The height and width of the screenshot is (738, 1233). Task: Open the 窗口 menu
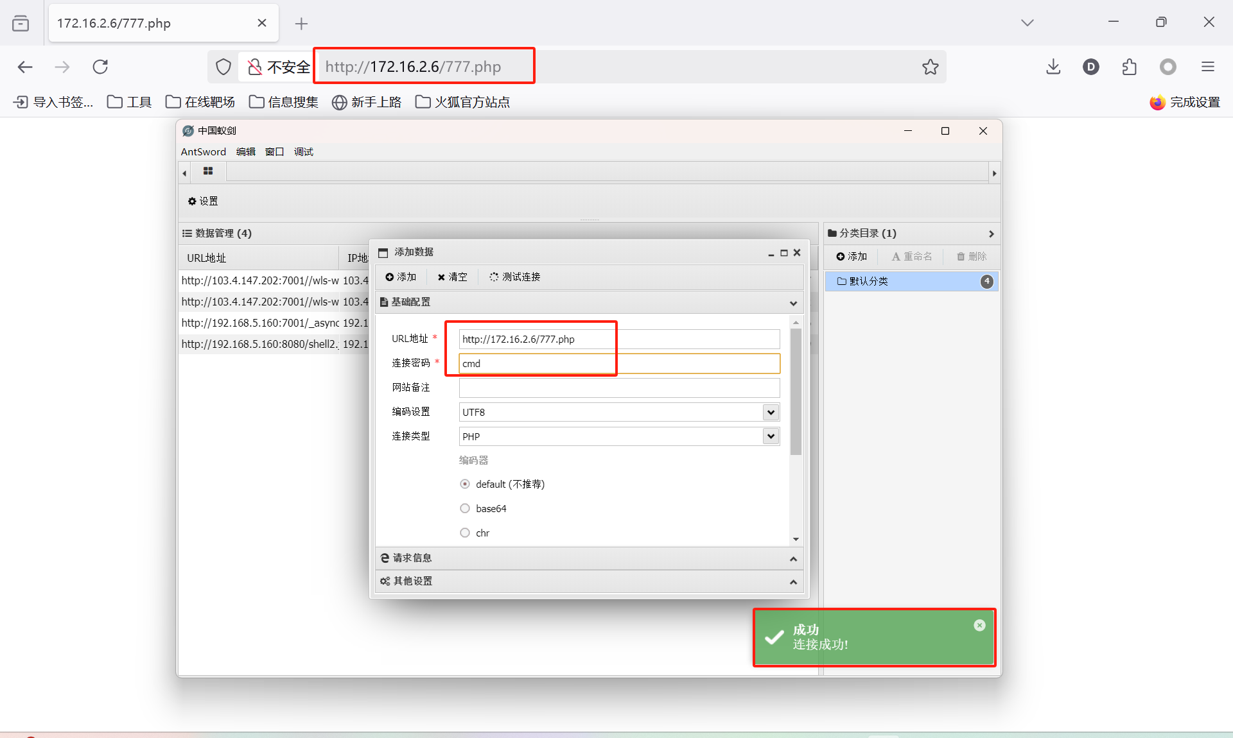tap(275, 151)
